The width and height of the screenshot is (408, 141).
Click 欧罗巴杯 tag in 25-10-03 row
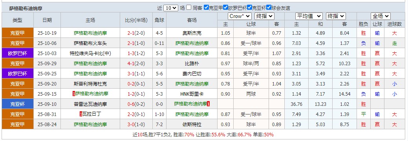tap(18, 54)
